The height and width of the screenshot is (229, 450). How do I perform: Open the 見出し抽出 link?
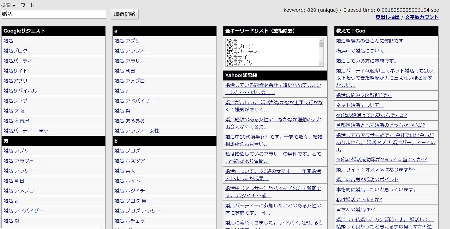click(x=388, y=17)
